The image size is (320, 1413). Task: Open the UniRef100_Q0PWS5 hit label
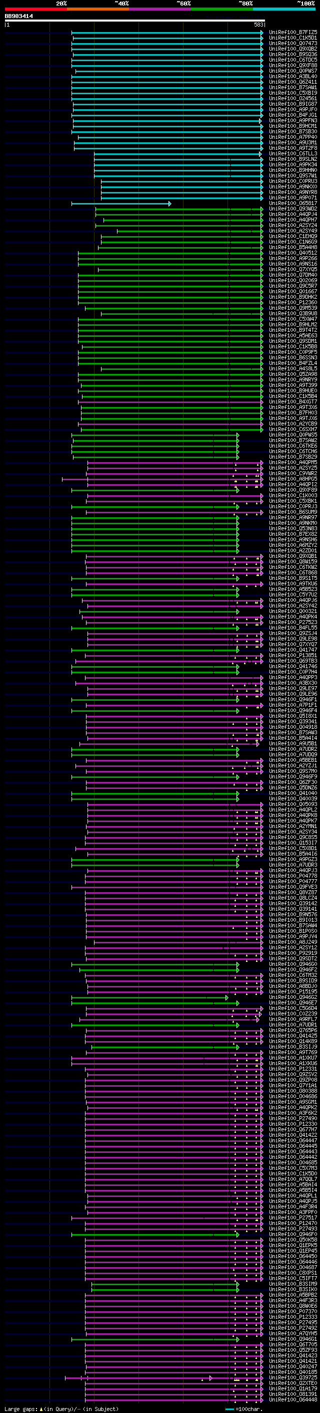293,436
